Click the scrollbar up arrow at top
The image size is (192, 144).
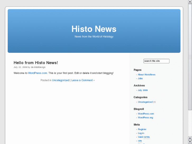tap(190, 2)
